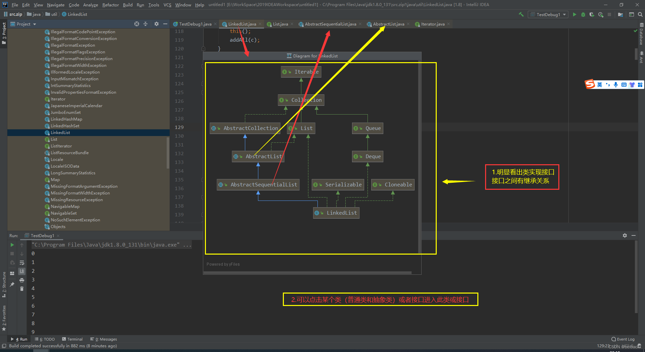Open the Refactor menu
This screenshot has width=645, height=352.
(111, 5)
